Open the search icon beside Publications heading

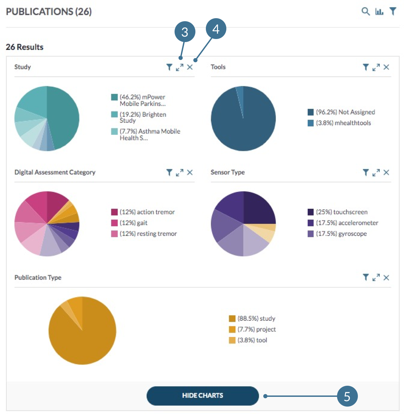tap(366, 11)
